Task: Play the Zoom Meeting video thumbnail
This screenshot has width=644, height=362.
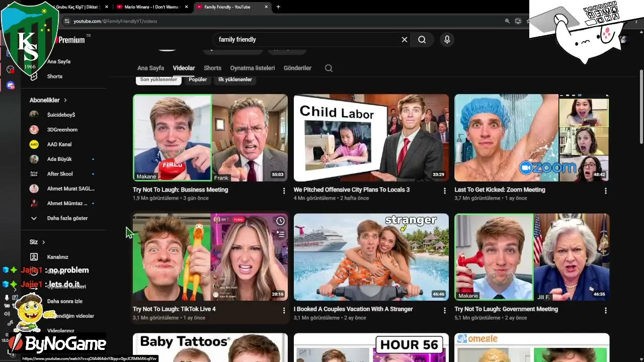Action: [x=532, y=138]
